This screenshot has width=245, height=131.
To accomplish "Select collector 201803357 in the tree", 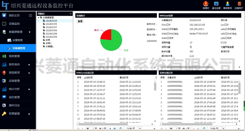I will pyautogui.click(x=51, y=27).
